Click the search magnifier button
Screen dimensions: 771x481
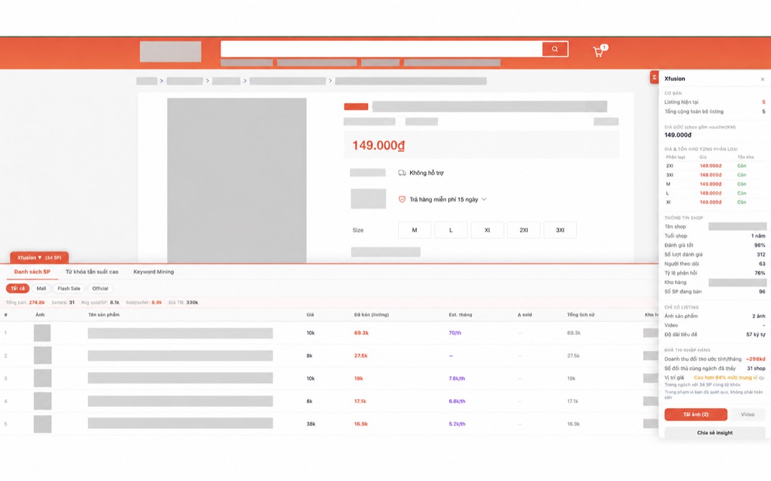(555, 49)
